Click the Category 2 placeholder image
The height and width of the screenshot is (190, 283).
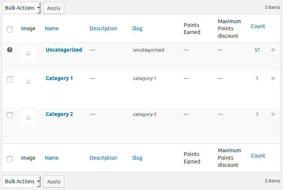(x=28, y=118)
